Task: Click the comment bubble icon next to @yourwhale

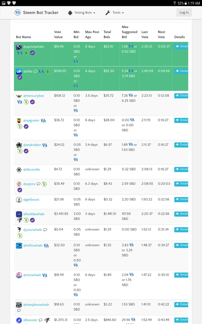Action: click(x=45, y=230)
